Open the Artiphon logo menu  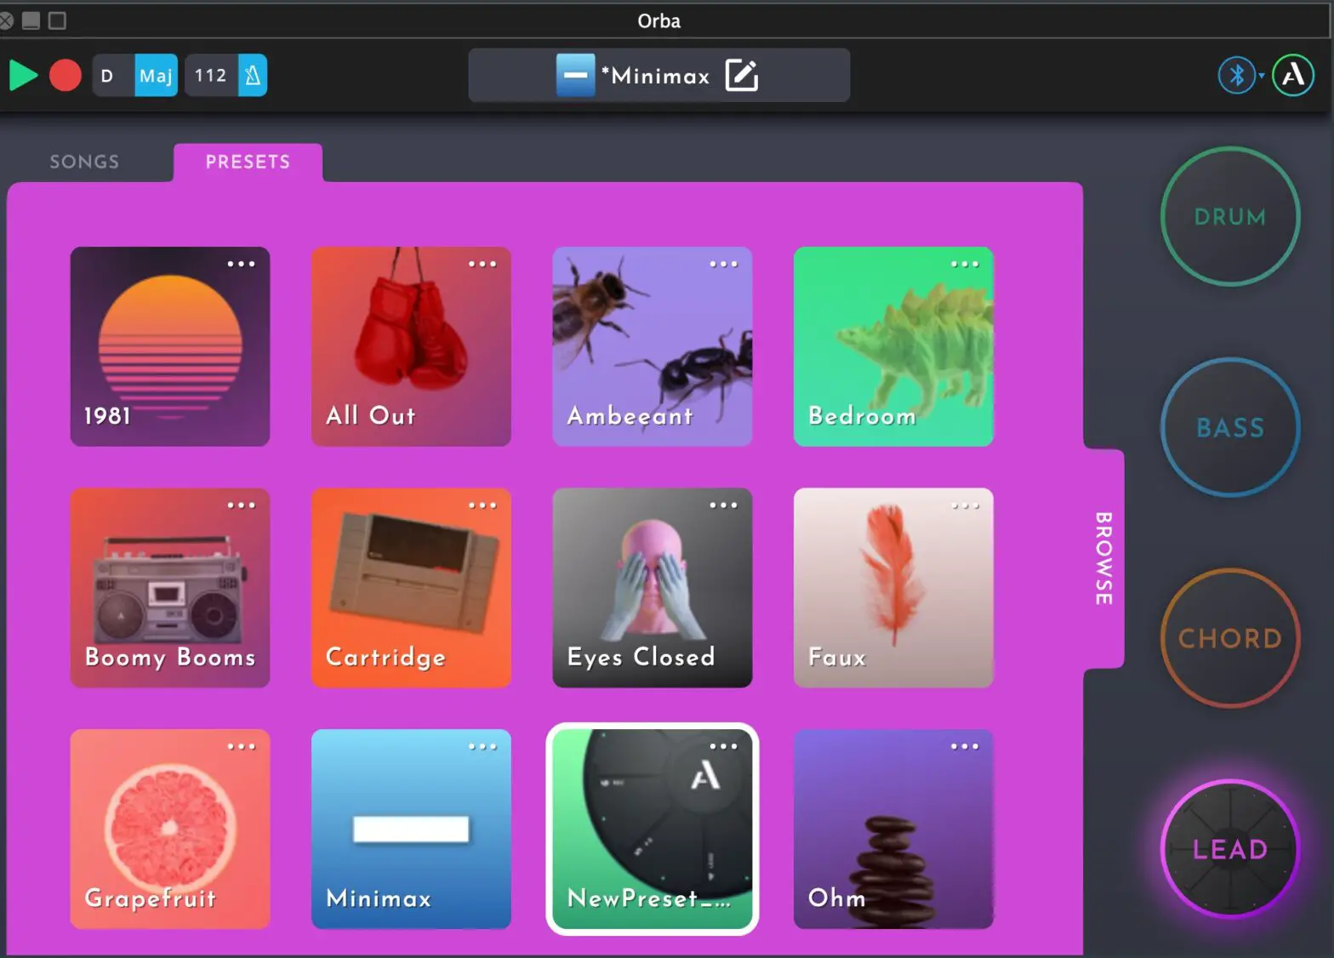coord(1293,76)
